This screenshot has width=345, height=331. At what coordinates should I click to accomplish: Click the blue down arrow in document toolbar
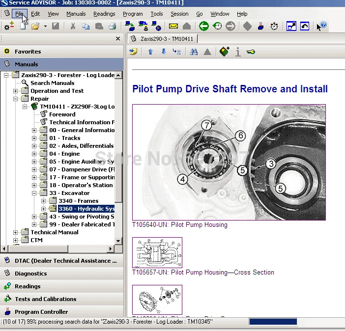pos(164,52)
